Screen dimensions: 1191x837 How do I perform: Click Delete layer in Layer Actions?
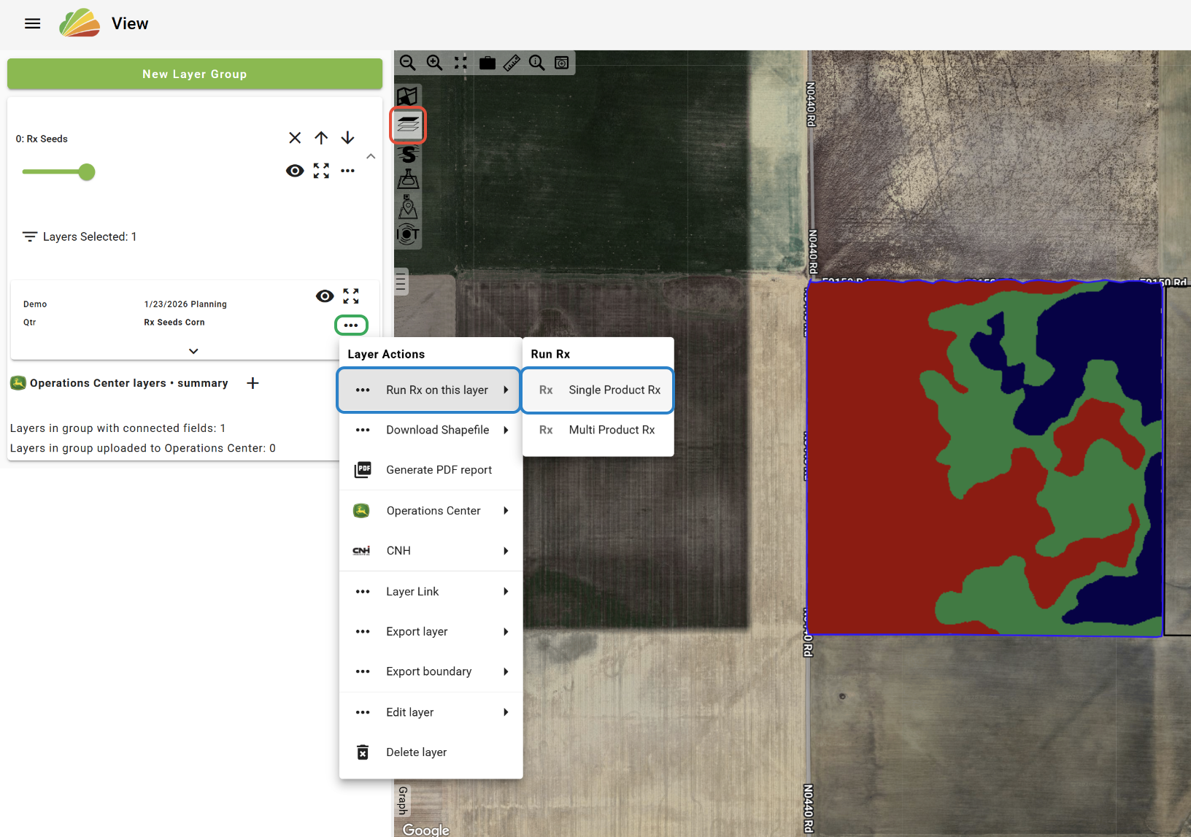coord(416,752)
